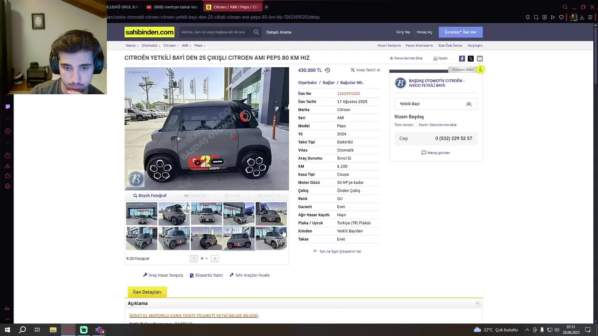Click İlan ile İlgili Şikayetim Var

coord(337,252)
